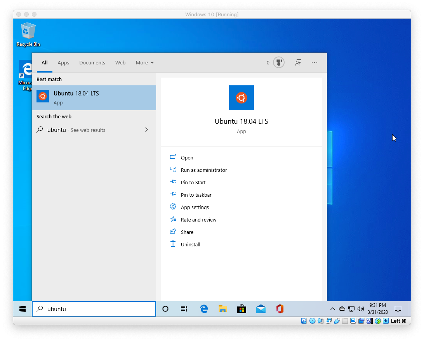Select the Microsoft Edge desktop shortcut
Screen dimensions: 424x341
pos(25,75)
